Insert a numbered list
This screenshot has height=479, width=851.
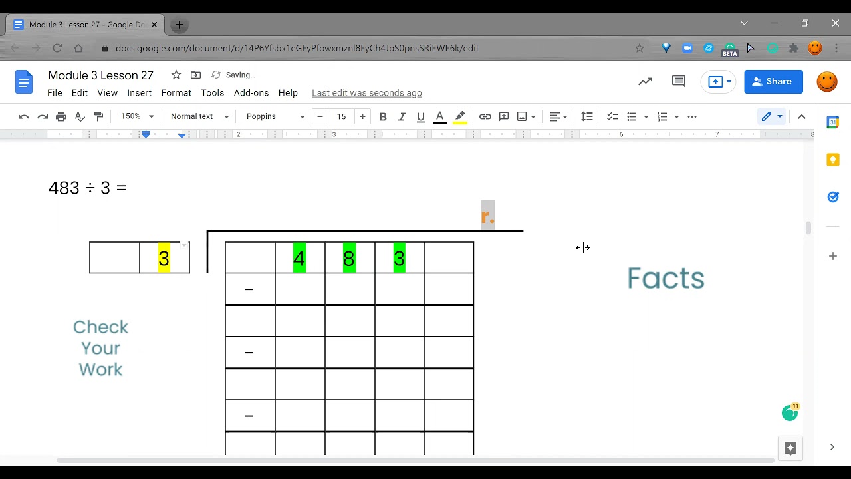[662, 116]
